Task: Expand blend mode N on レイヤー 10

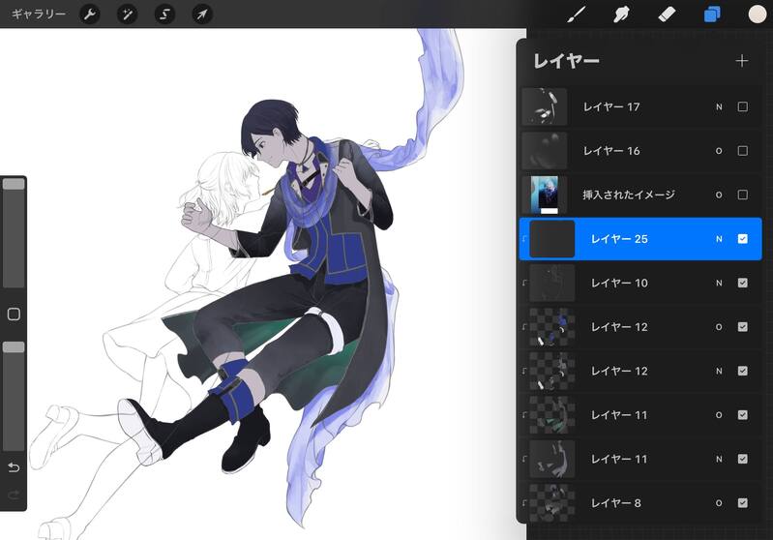Action: point(719,284)
